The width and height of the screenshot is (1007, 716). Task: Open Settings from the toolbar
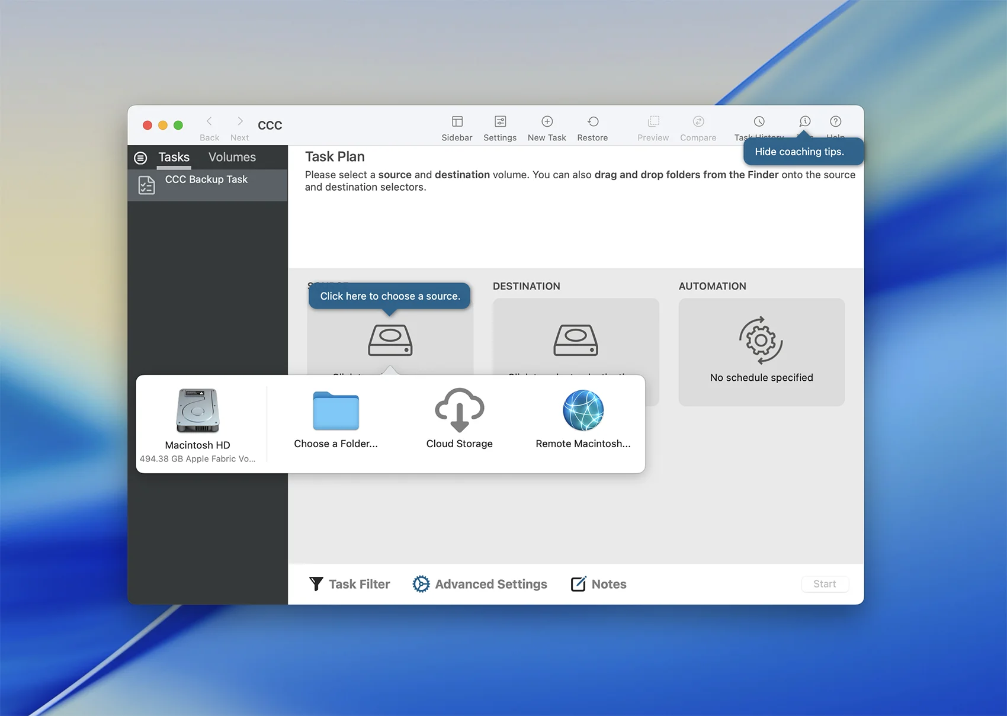pos(500,122)
